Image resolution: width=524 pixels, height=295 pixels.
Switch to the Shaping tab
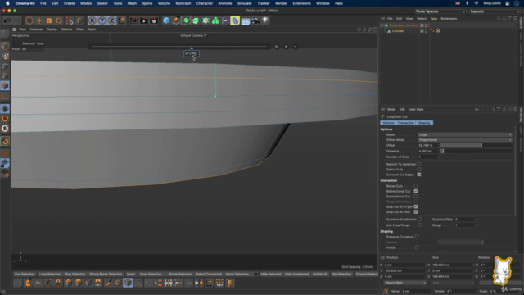pos(424,123)
